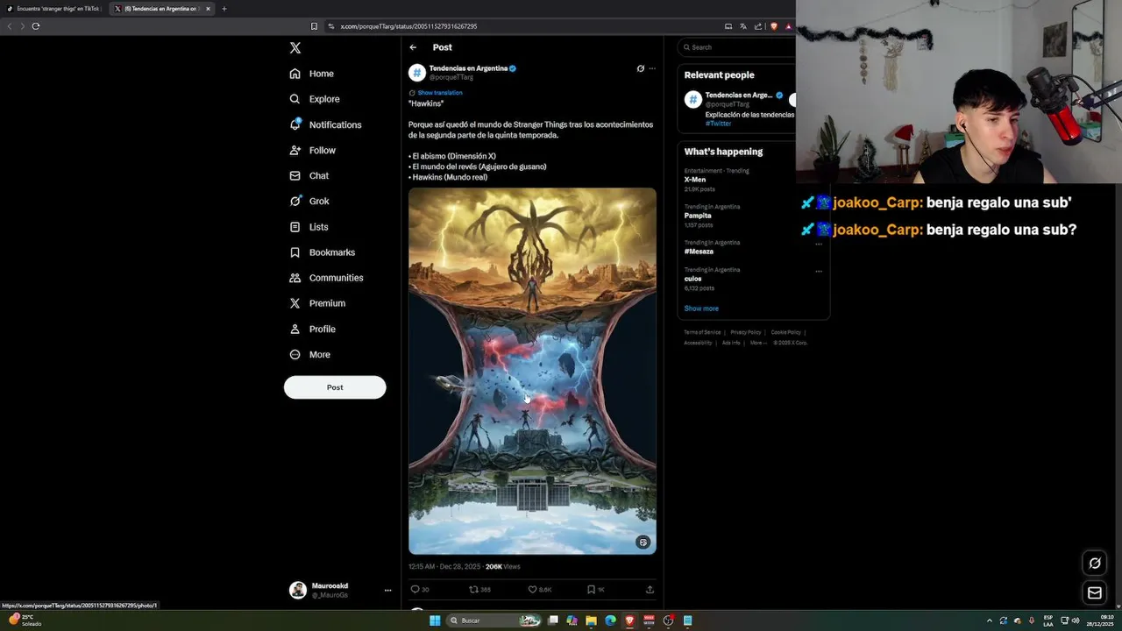Click the Communities sidebar icon

(x=295, y=278)
